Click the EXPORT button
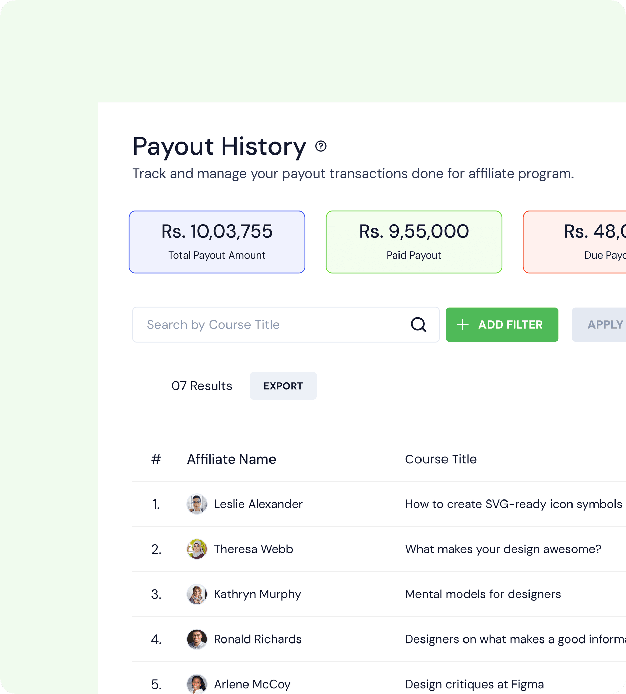 click(283, 386)
